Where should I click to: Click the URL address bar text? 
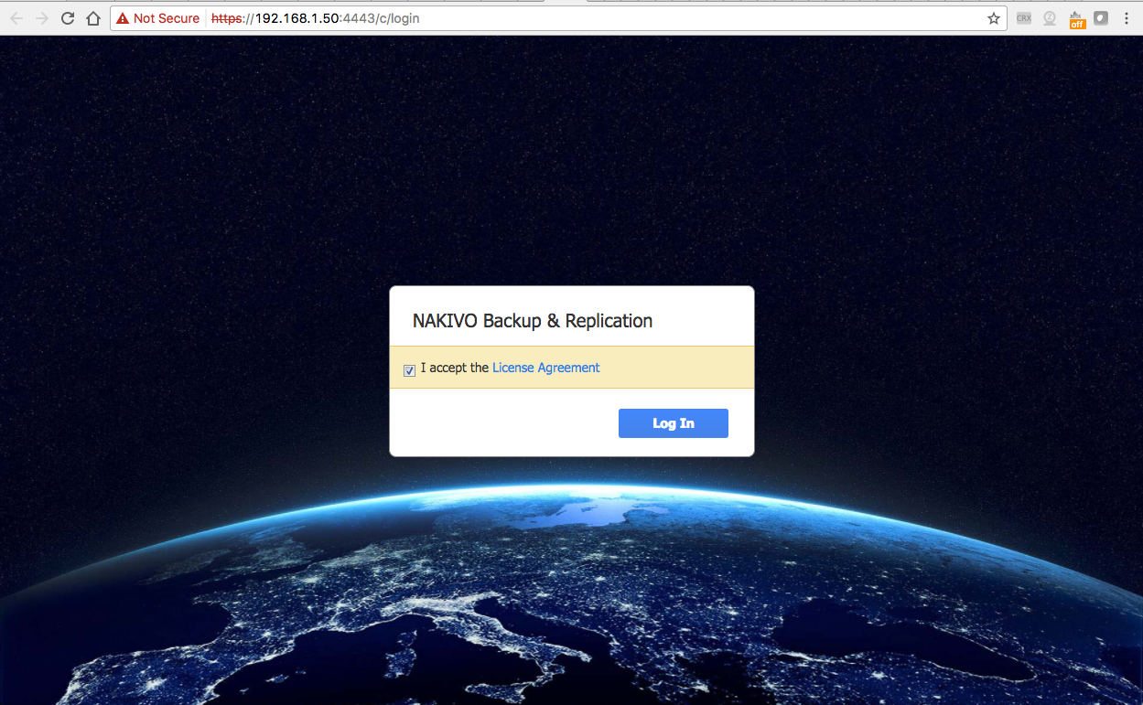[x=316, y=18]
